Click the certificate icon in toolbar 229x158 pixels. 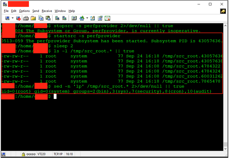pyautogui.click(x=107, y=18)
